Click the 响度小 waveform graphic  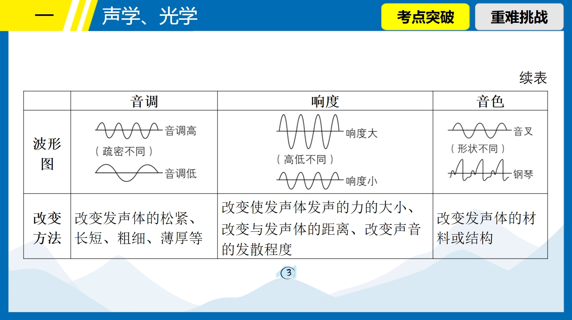point(310,181)
